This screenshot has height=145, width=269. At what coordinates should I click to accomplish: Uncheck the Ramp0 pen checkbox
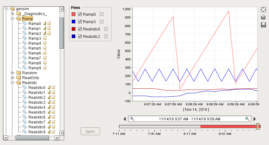pos(80,14)
